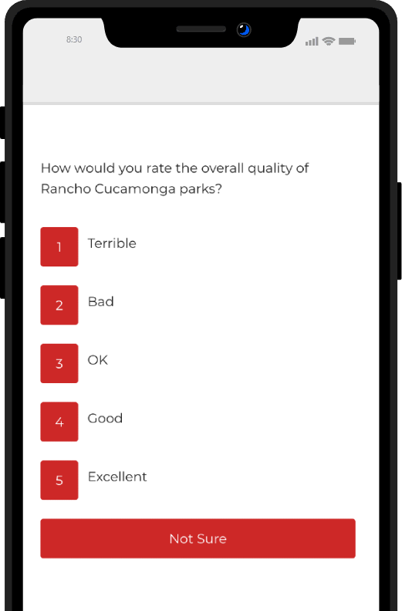This screenshot has width=402, height=611.
Task: Choose the red number 5 rating box
Action: click(x=59, y=480)
